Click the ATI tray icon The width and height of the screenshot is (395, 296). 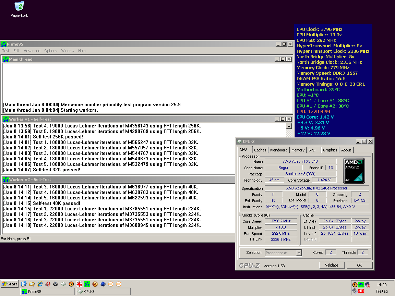pos(361,291)
